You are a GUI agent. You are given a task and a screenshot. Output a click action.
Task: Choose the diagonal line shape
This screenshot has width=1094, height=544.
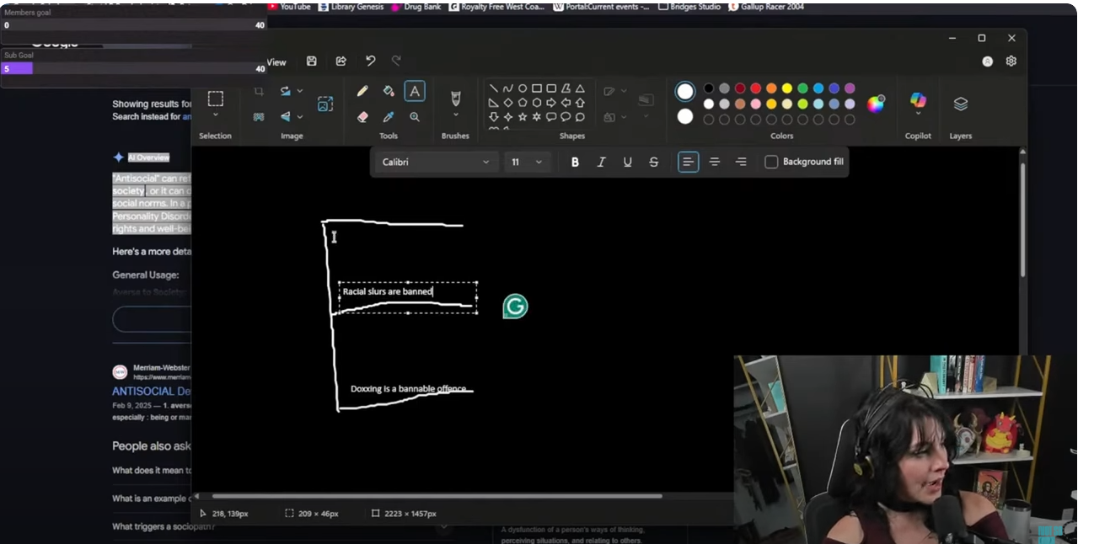point(494,88)
